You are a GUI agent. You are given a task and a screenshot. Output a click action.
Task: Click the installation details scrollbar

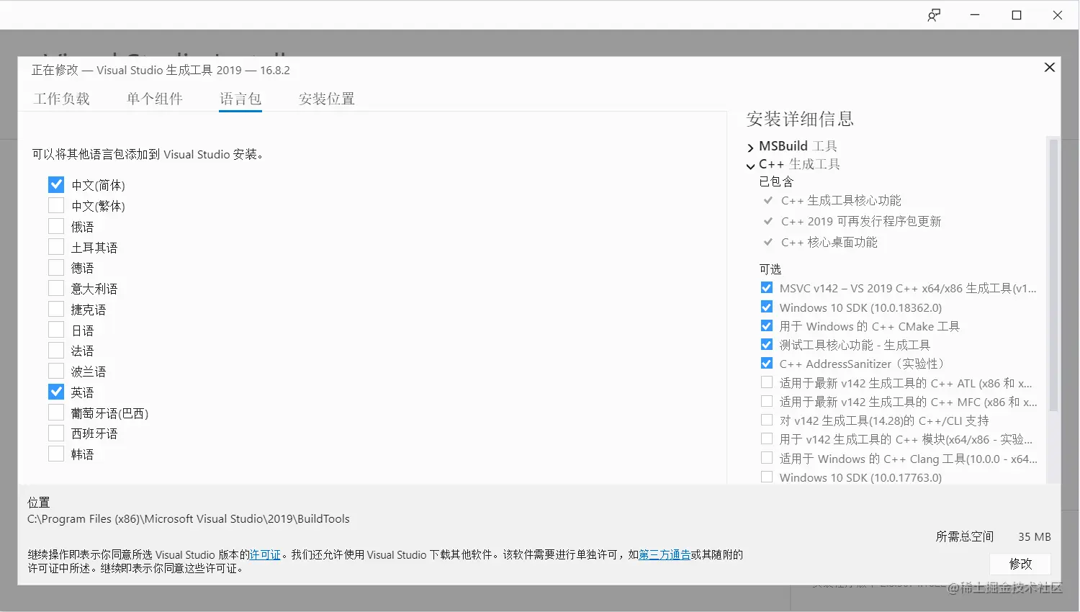click(1053, 274)
